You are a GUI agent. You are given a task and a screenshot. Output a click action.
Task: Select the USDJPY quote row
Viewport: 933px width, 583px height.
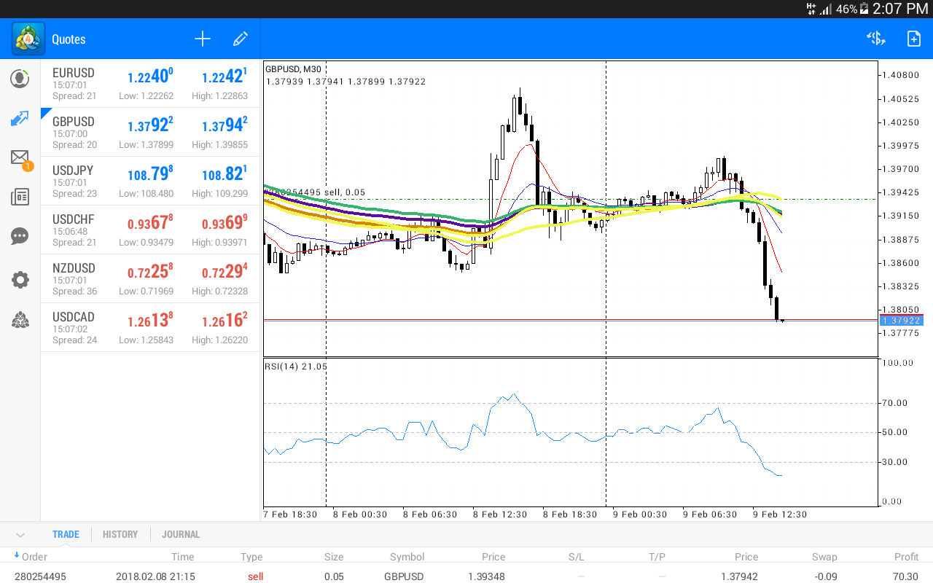[150, 181]
